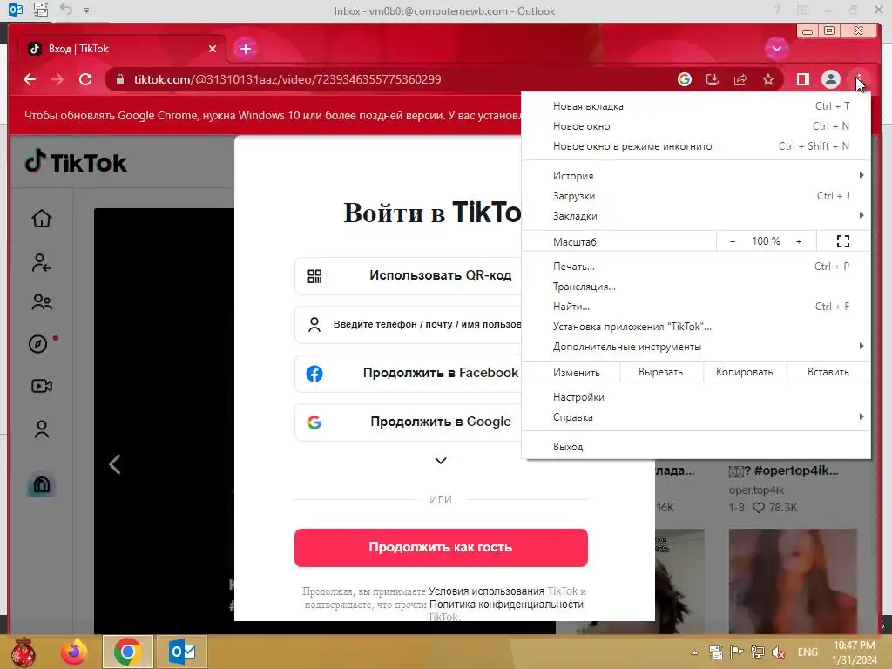The width and height of the screenshot is (892, 669).
Task: Click the ornament Start button
Action: tap(23, 652)
